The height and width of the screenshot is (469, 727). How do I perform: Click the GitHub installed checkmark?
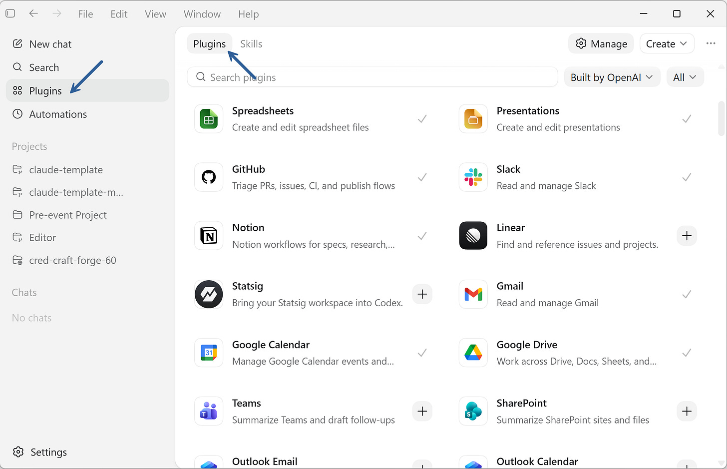coord(422,177)
